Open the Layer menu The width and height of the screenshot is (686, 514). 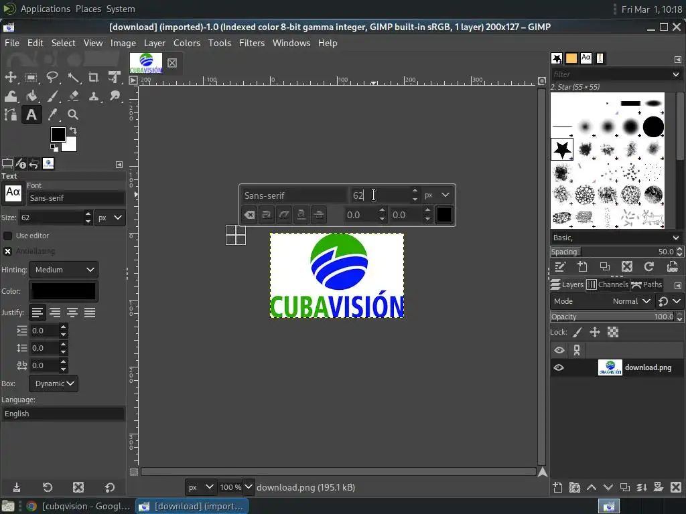(x=155, y=43)
